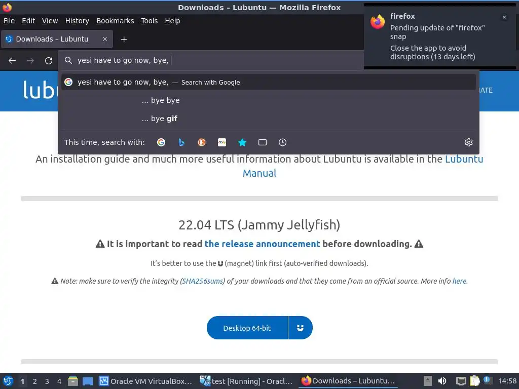Open a new tab with plus button
519x389 pixels.
pyautogui.click(x=124, y=40)
